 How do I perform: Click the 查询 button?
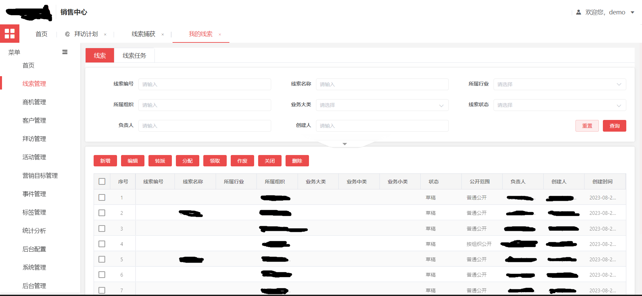615,126
